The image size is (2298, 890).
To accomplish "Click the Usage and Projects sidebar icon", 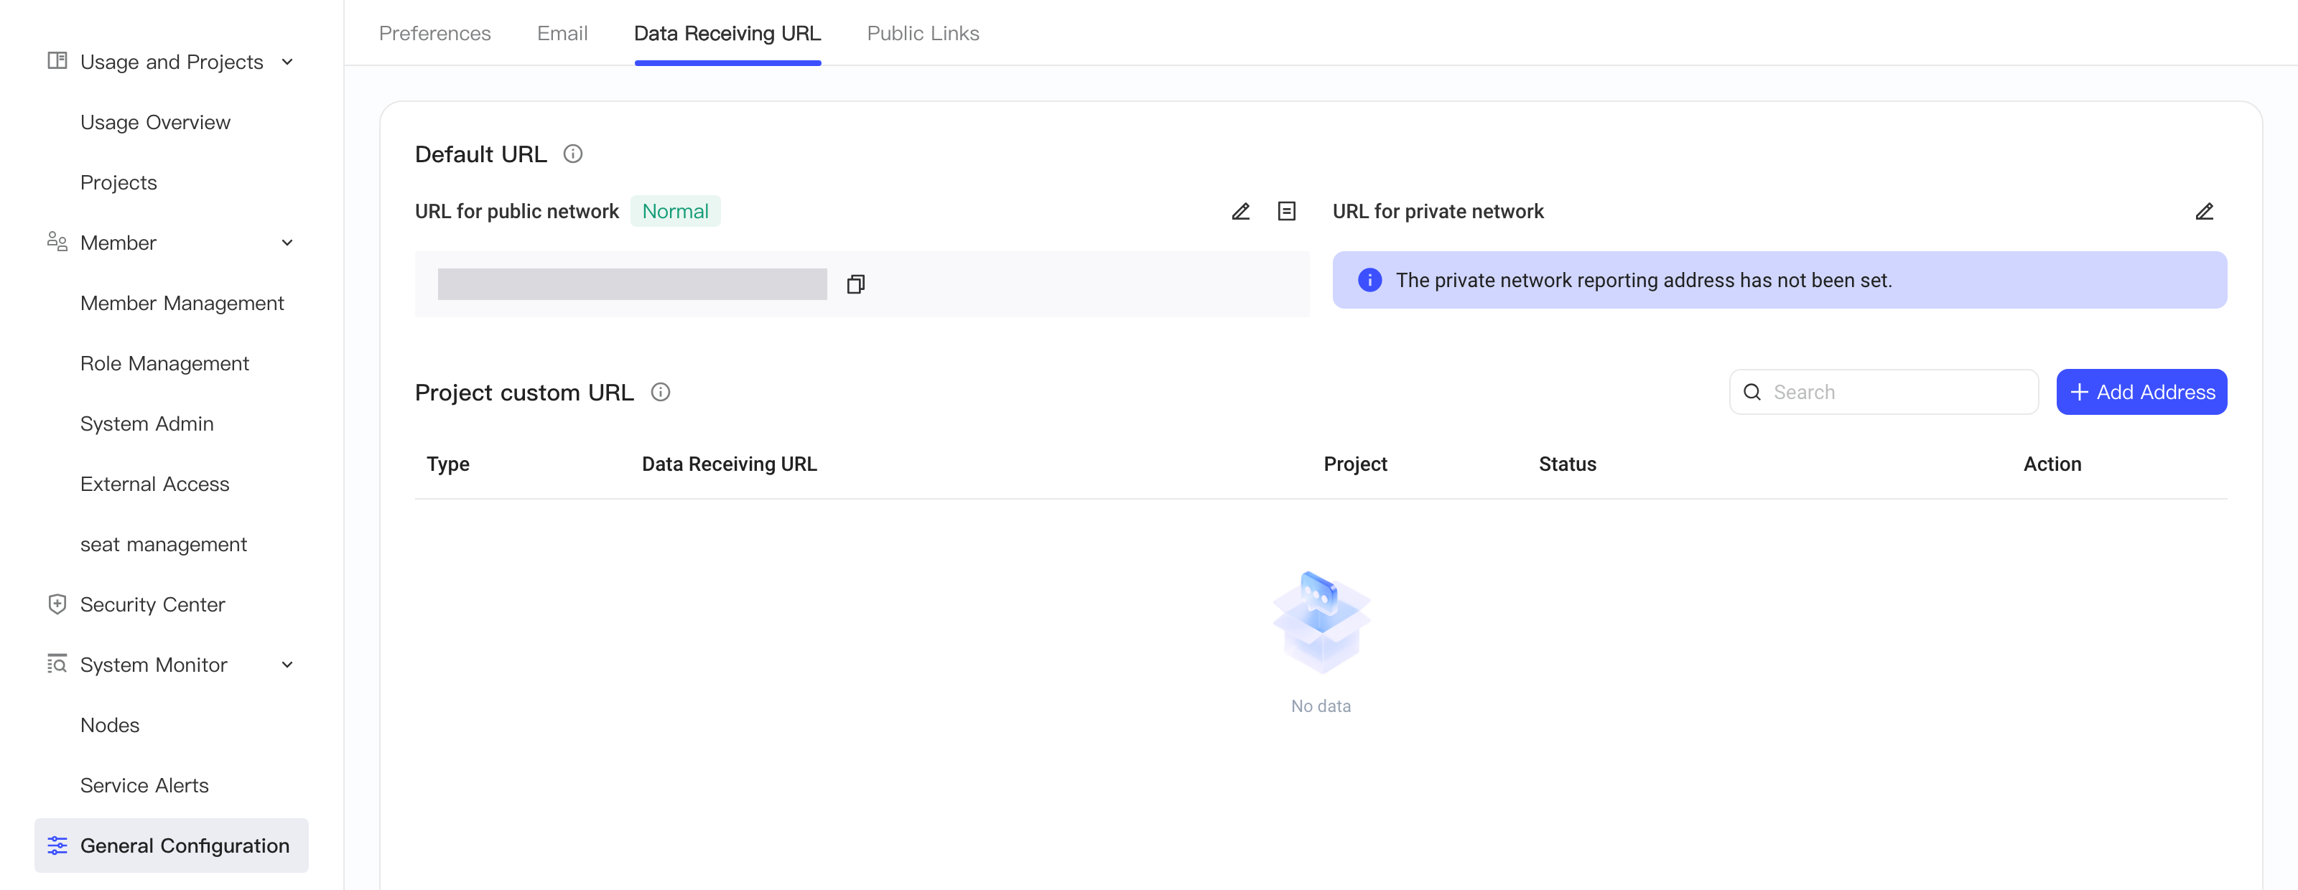I will coord(57,62).
